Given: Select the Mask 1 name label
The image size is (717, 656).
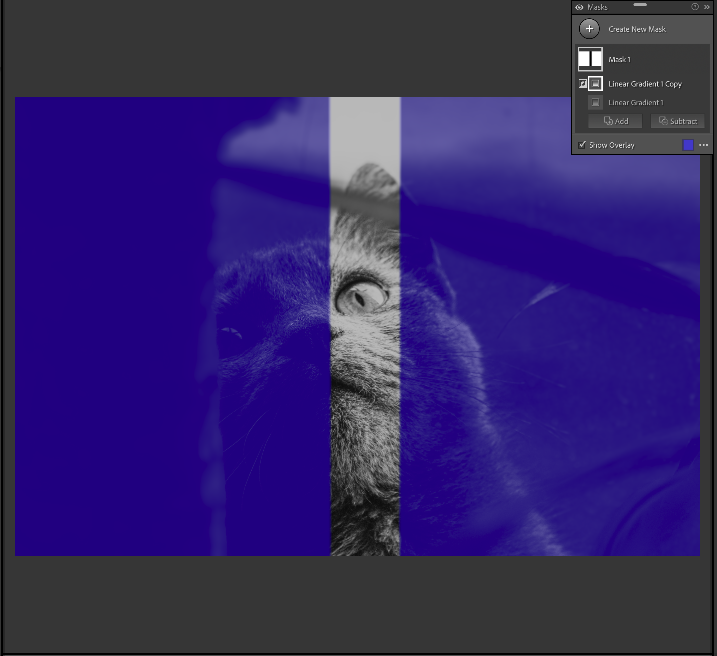Looking at the screenshot, I should [619, 59].
